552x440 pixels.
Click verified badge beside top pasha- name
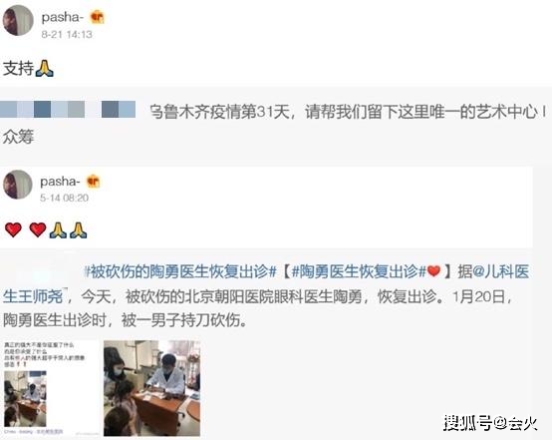tap(97, 17)
